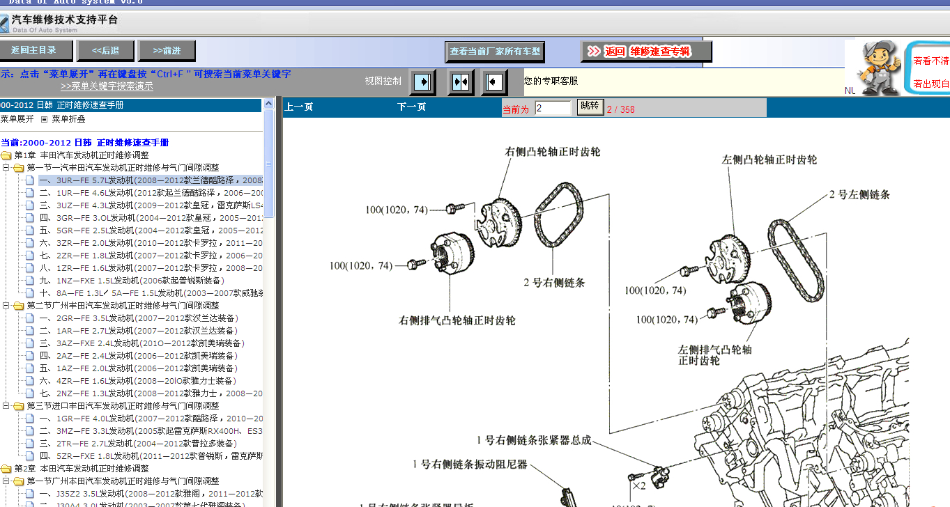Click document icon beside 2TR—FE 2.7L发动机
The height and width of the screenshot is (507, 950).
click(30, 444)
